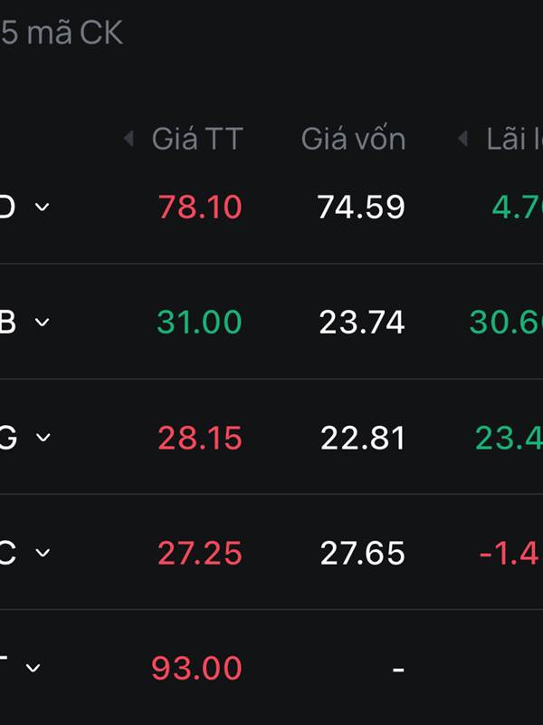Click the triangle arrow beside Lãi lỗ header
Viewport: 543px width, 725px height.
pyautogui.click(x=462, y=139)
